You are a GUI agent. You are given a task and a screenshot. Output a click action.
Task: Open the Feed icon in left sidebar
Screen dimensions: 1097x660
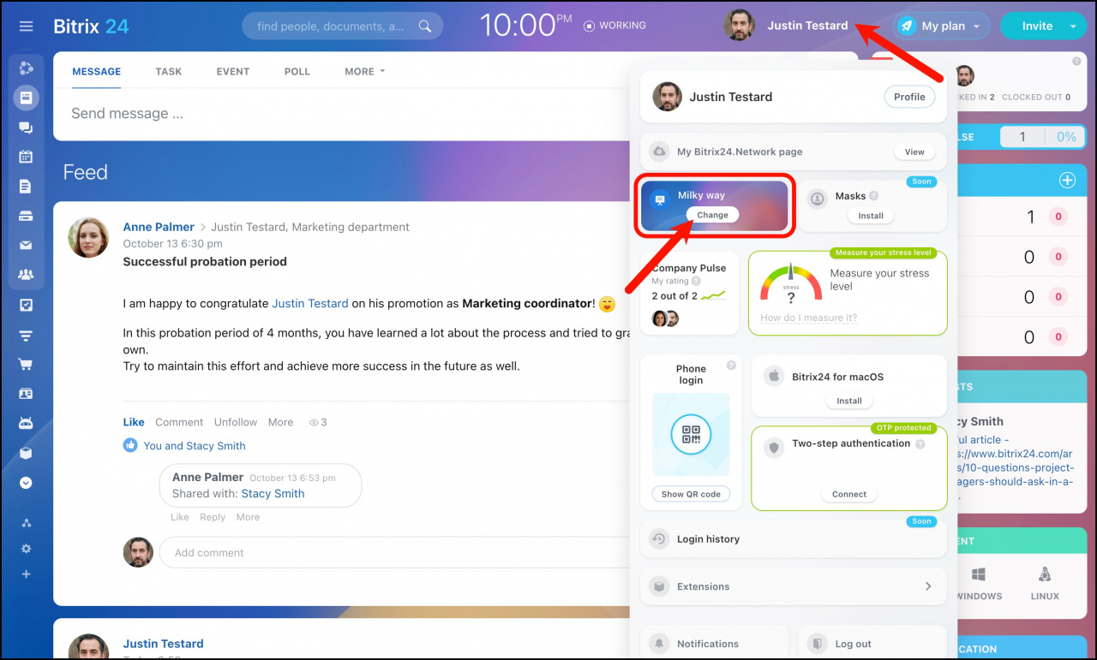[x=26, y=98]
